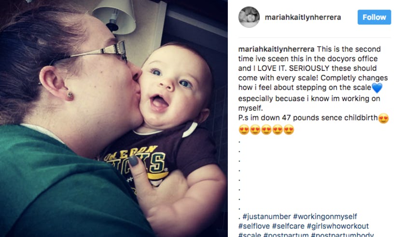Image resolution: width=404 pixels, height=237 pixels.
Task: Click the mariahkaitlynherrera username in the header
Action: (303, 17)
